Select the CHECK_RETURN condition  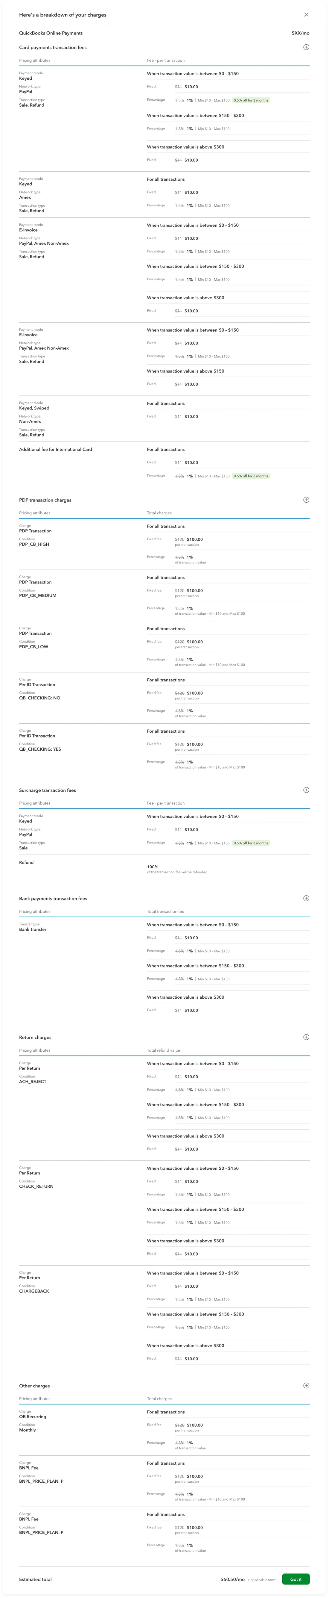click(36, 1186)
